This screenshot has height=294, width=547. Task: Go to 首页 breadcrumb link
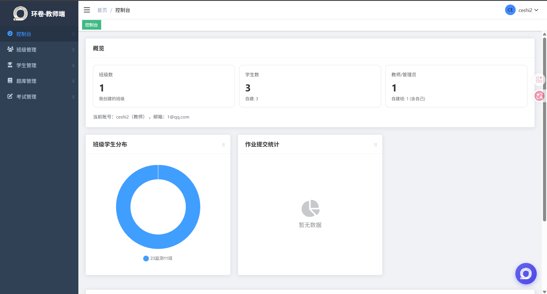click(x=102, y=10)
